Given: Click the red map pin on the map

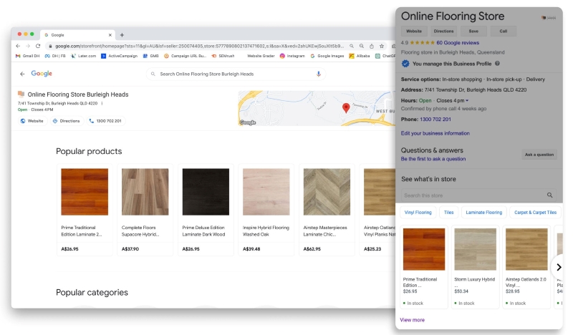Looking at the screenshot, I should click(346, 107).
